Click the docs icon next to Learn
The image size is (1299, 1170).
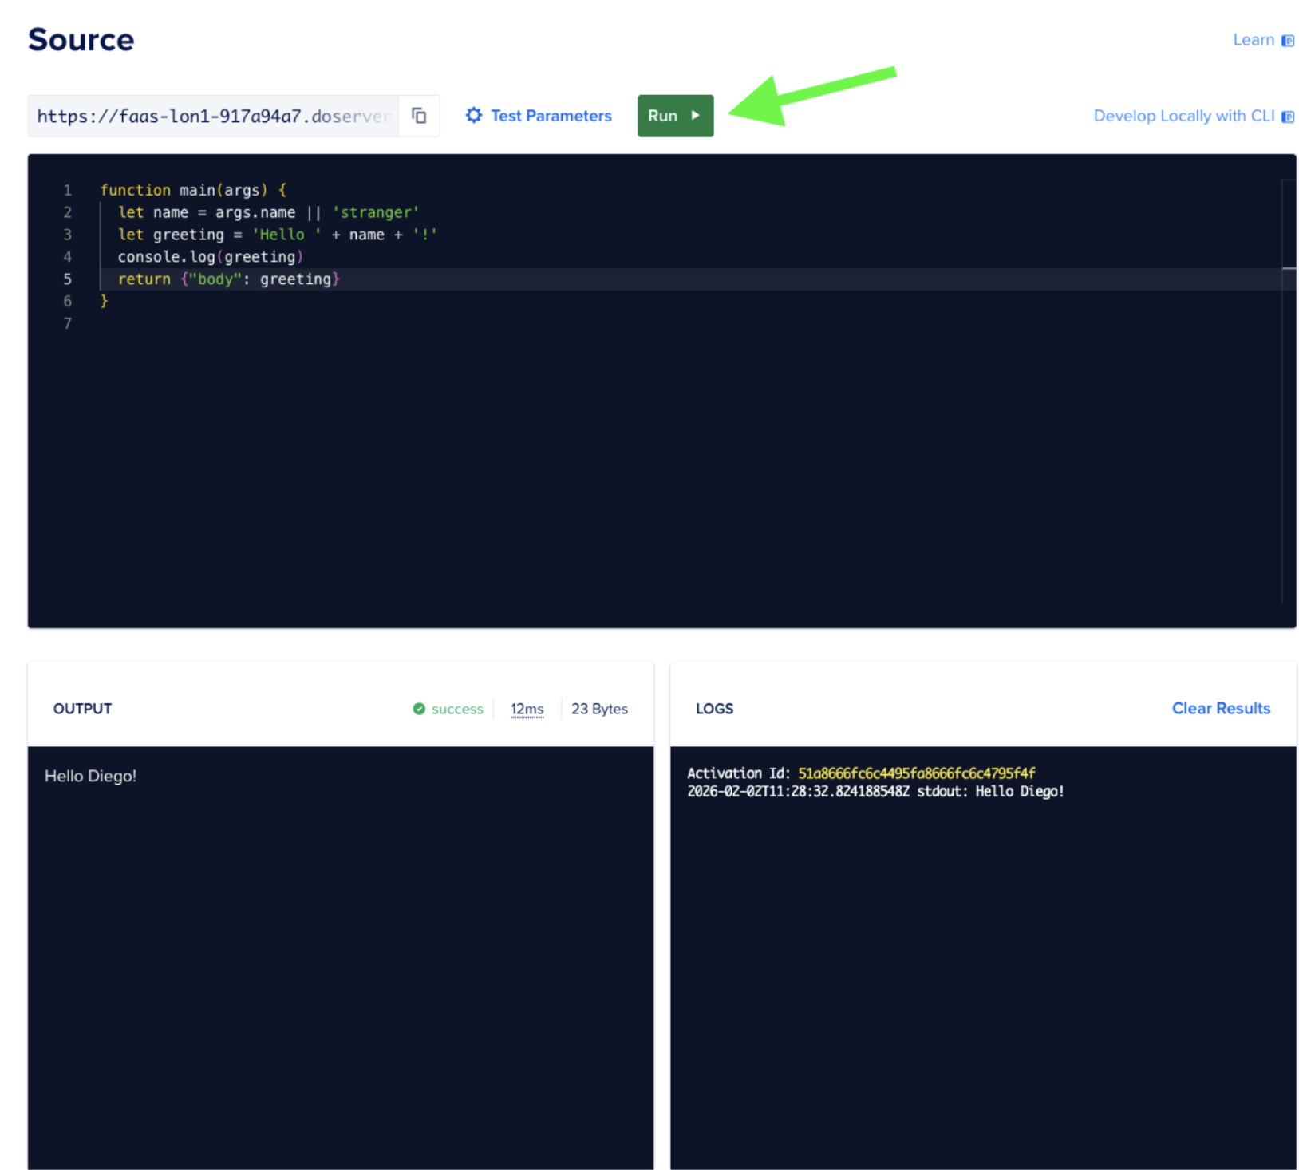coord(1287,41)
